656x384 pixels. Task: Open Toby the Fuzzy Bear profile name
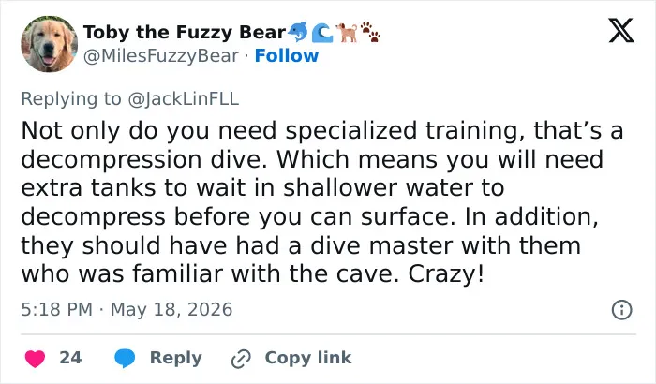(x=185, y=32)
